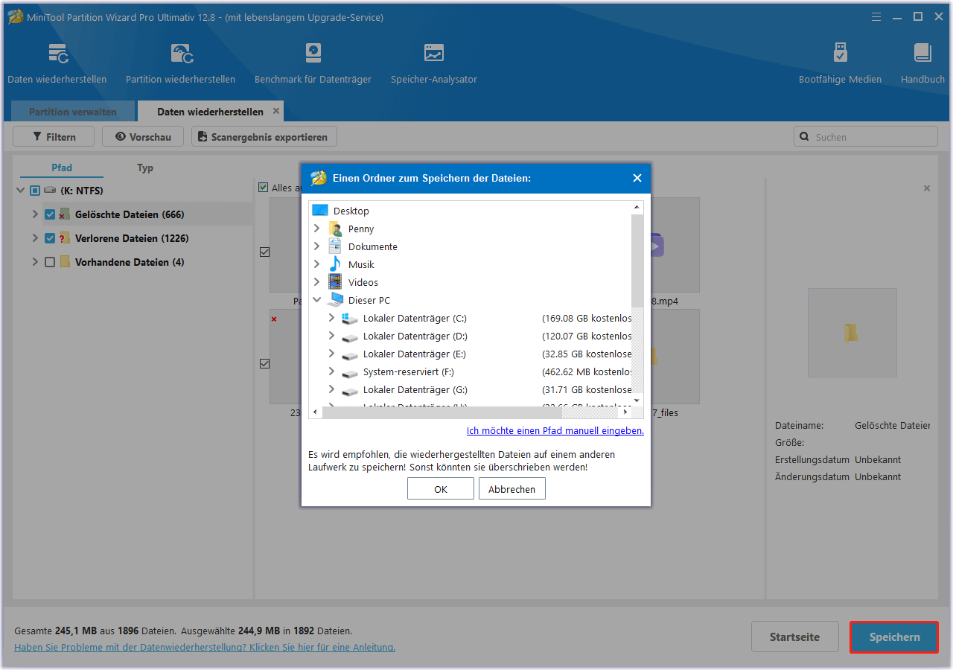Click the Partition wiederherstellen icon

coord(181,54)
